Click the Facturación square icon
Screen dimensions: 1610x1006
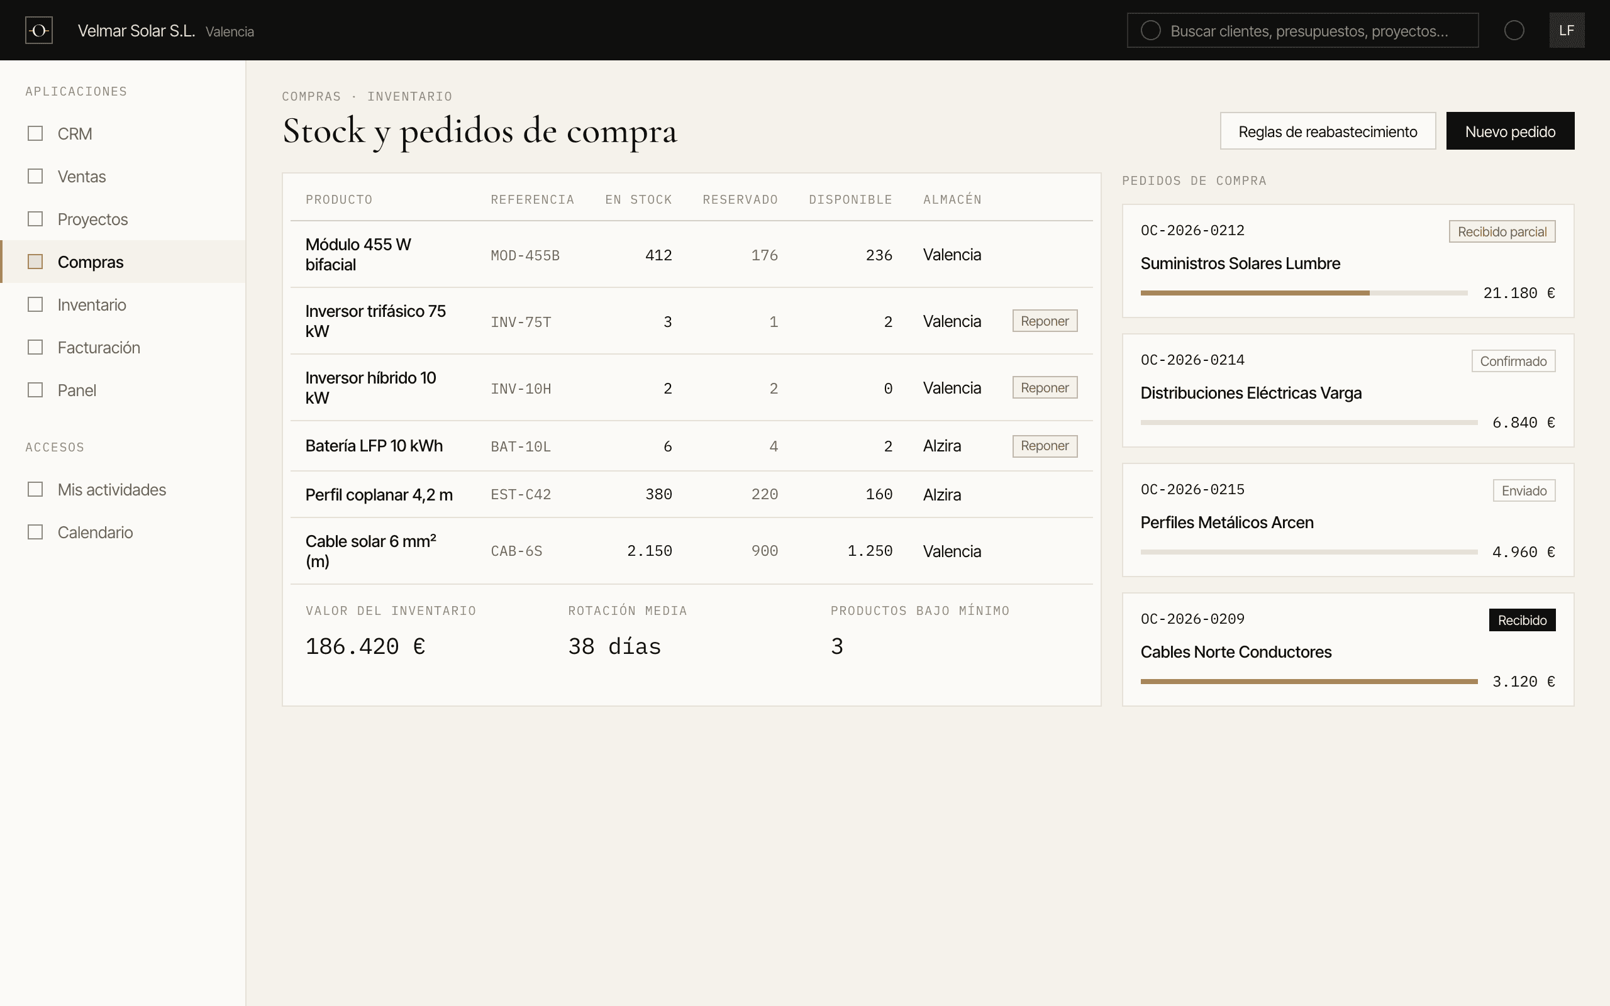[x=35, y=347]
